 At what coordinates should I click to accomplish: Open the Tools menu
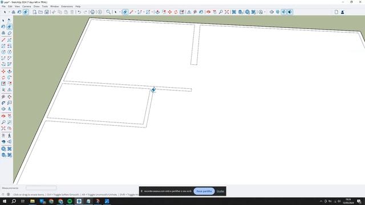pos(45,6)
